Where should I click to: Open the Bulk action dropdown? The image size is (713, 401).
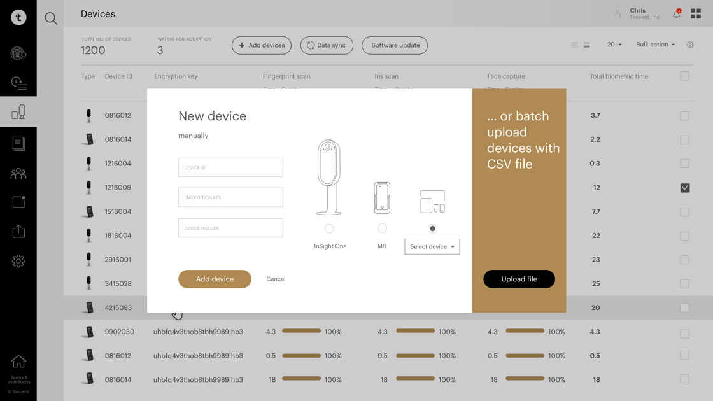(x=655, y=45)
